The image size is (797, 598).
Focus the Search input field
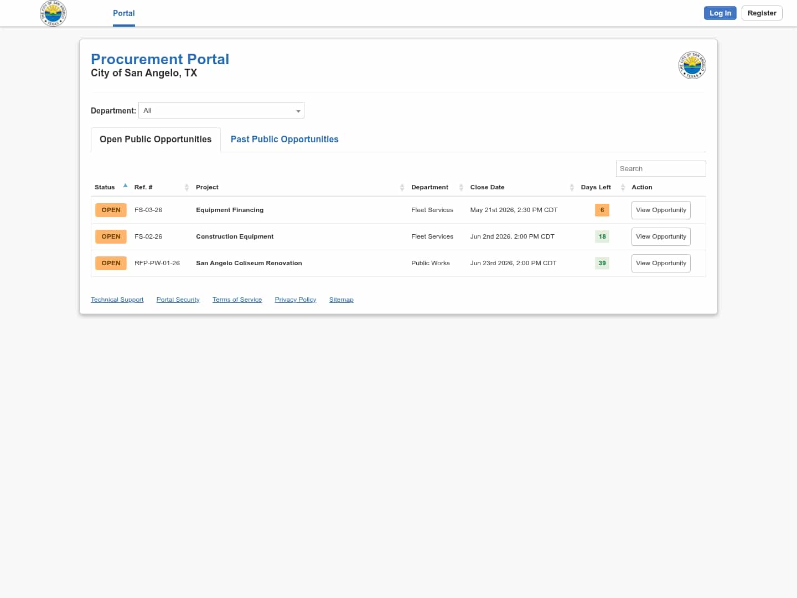tap(661, 168)
